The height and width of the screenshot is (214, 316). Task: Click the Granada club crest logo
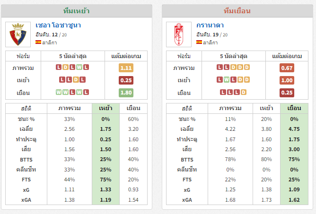[179, 34]
